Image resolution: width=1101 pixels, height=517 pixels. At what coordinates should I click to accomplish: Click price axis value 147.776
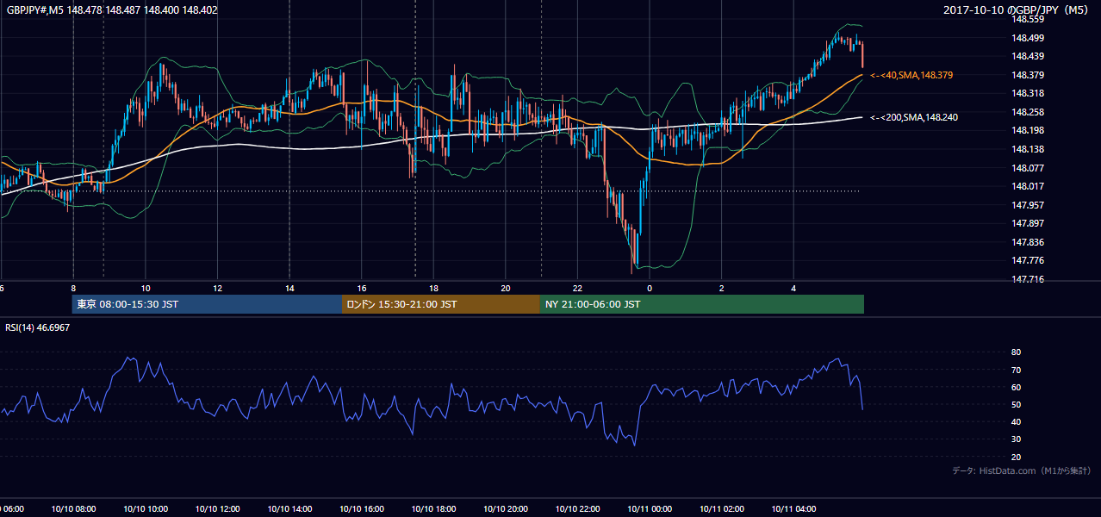[1028, 260]
